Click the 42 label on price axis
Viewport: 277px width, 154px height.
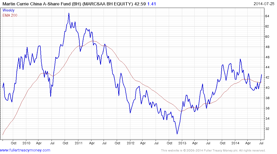pos(267,78)
